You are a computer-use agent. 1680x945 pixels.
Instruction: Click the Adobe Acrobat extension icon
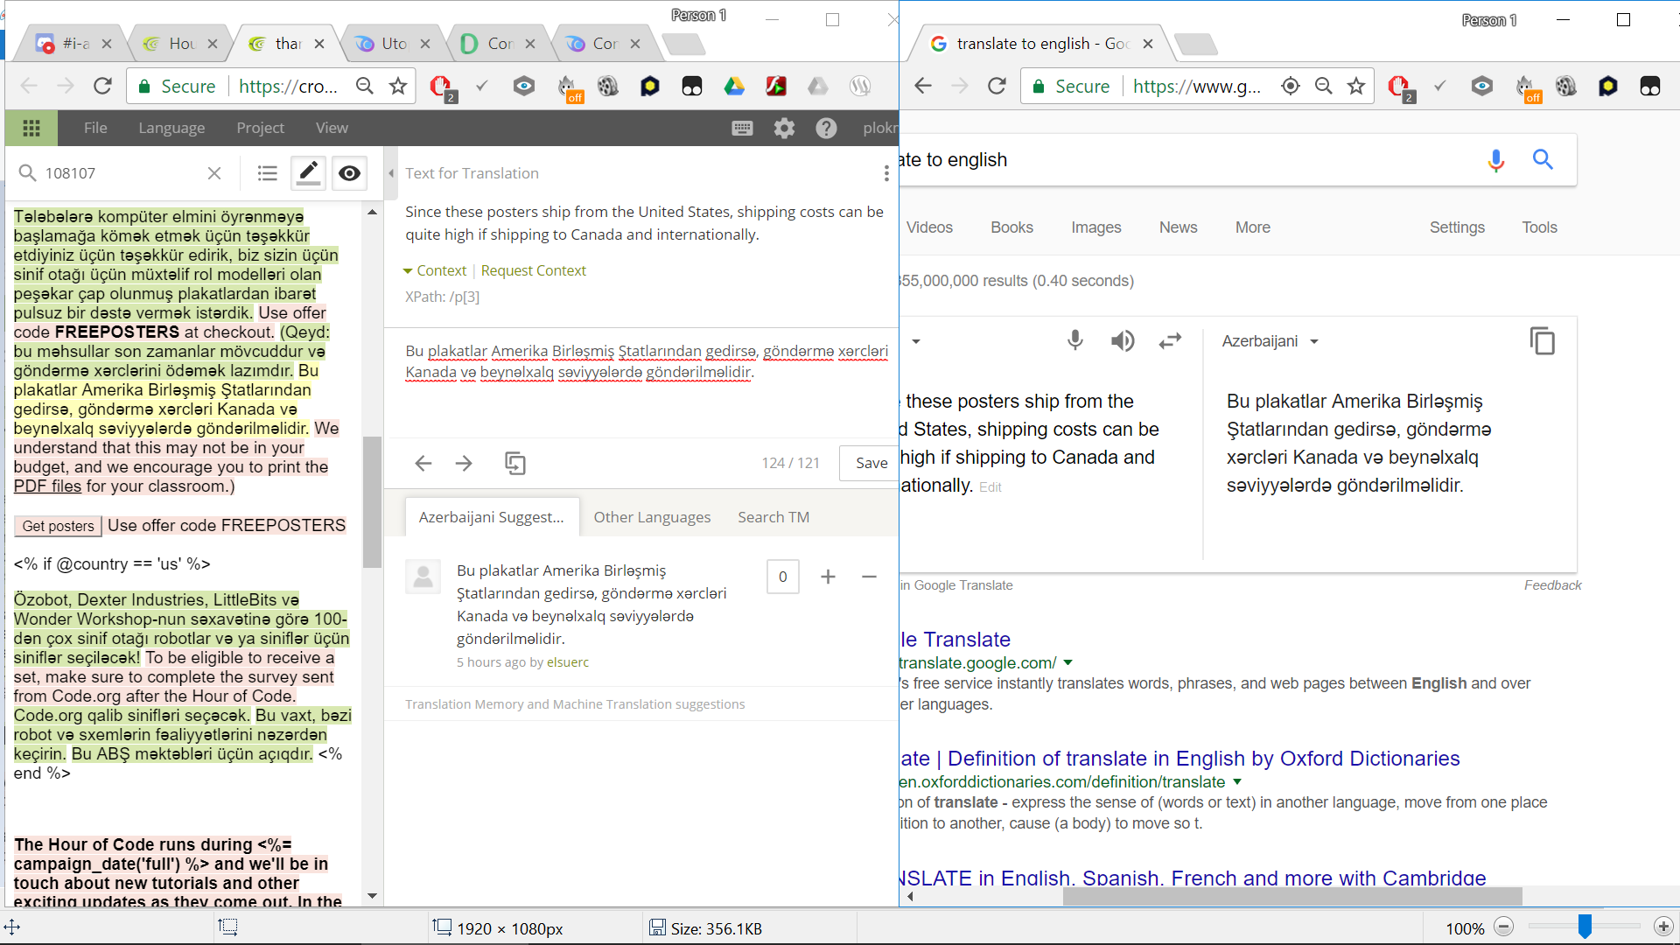(x=776, y=86)
